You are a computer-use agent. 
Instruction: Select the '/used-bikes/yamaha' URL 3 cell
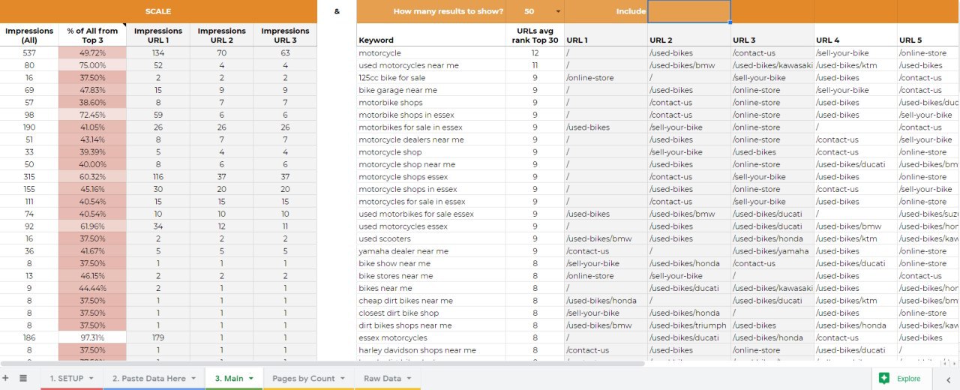pyautogui.click(x=772, y=251)
